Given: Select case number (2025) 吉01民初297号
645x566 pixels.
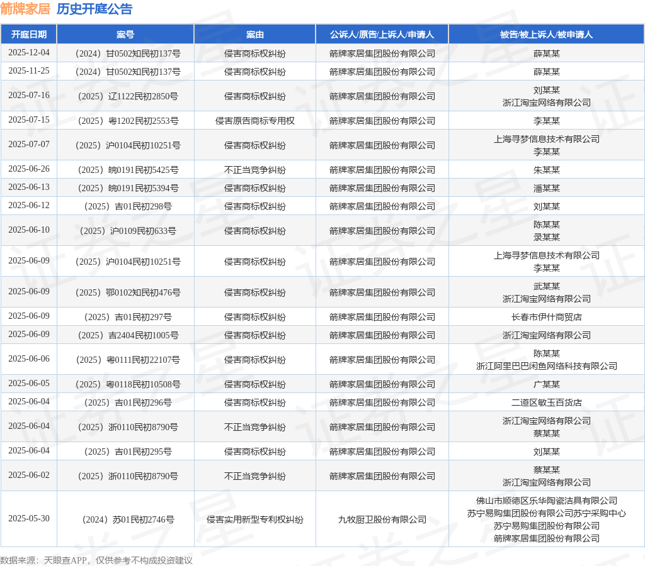Looking at the screenshot, I should coord(128,318).
